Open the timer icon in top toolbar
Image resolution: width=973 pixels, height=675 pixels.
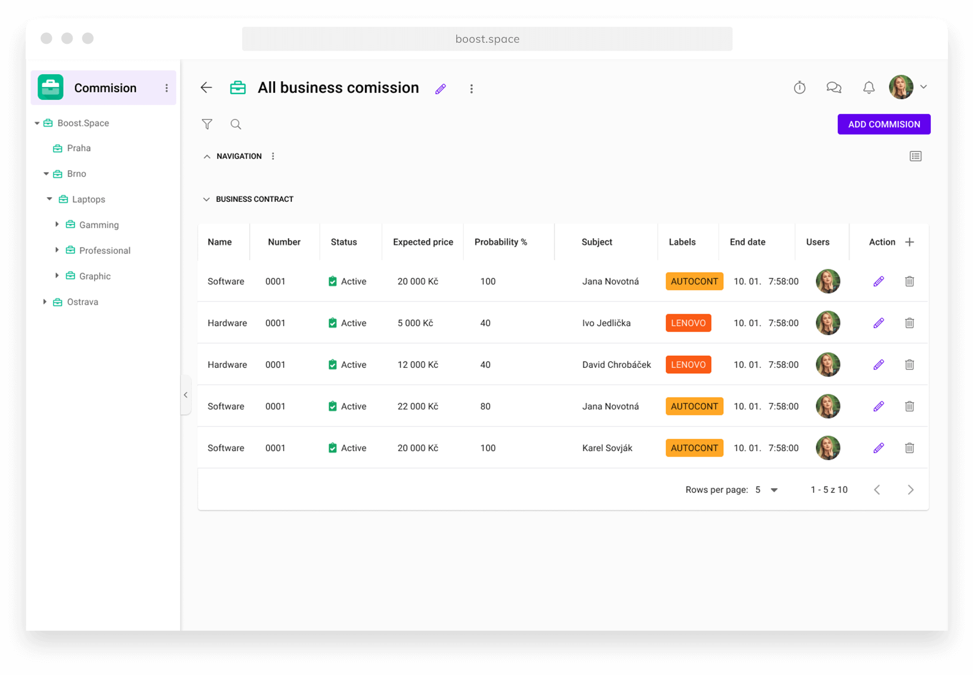point(799,87)
